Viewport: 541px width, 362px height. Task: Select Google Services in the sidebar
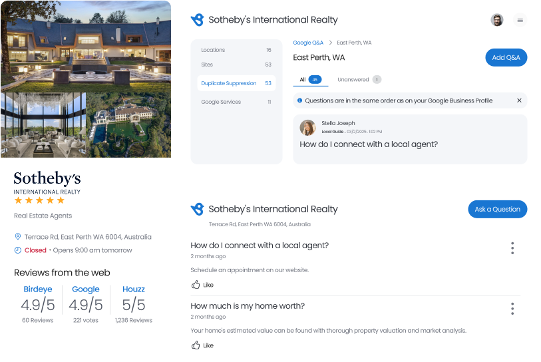pos(236,102)
